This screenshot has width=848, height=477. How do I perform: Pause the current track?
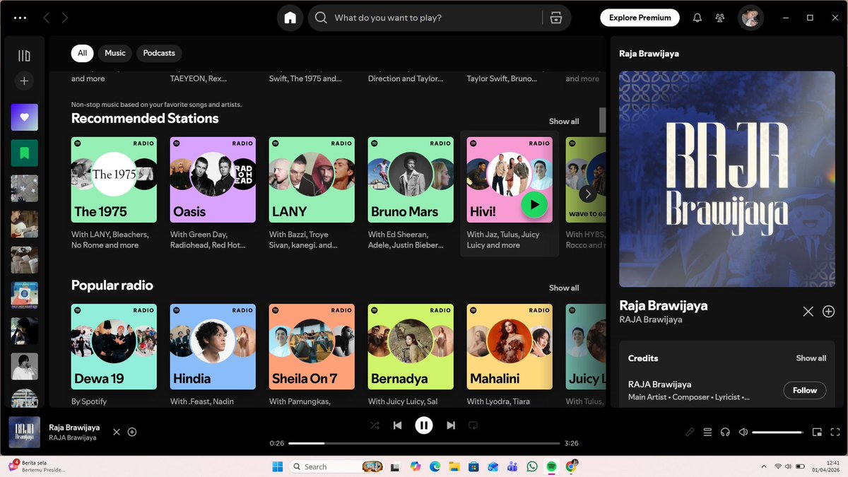(x=424, y=425)
